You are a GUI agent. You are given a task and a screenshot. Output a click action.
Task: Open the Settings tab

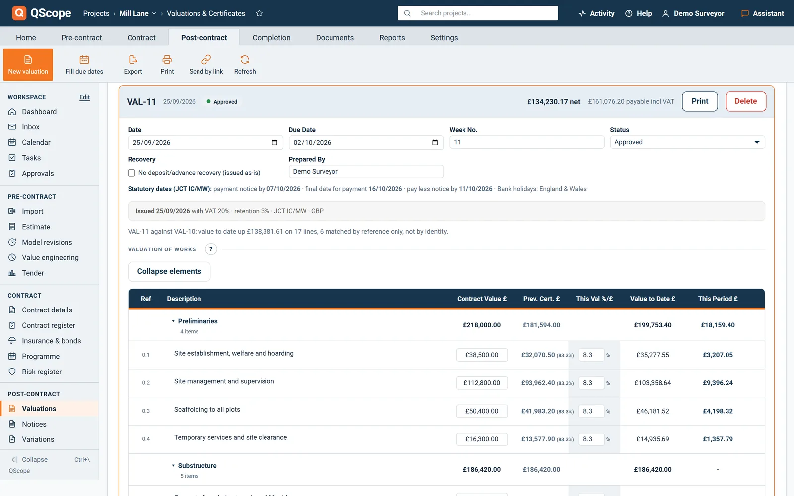[444, 38]
